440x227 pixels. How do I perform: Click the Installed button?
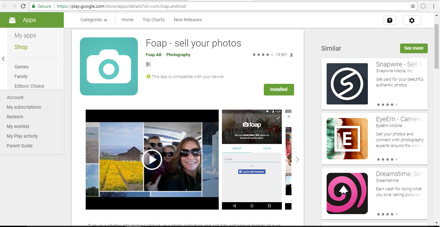tap(279, 90)
